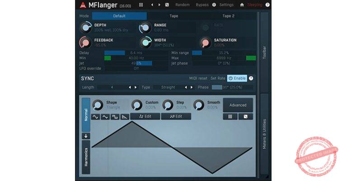Open the presets grid icon in title bar
The height and width of the screenshot is (181, 347).
coord(141,5)
